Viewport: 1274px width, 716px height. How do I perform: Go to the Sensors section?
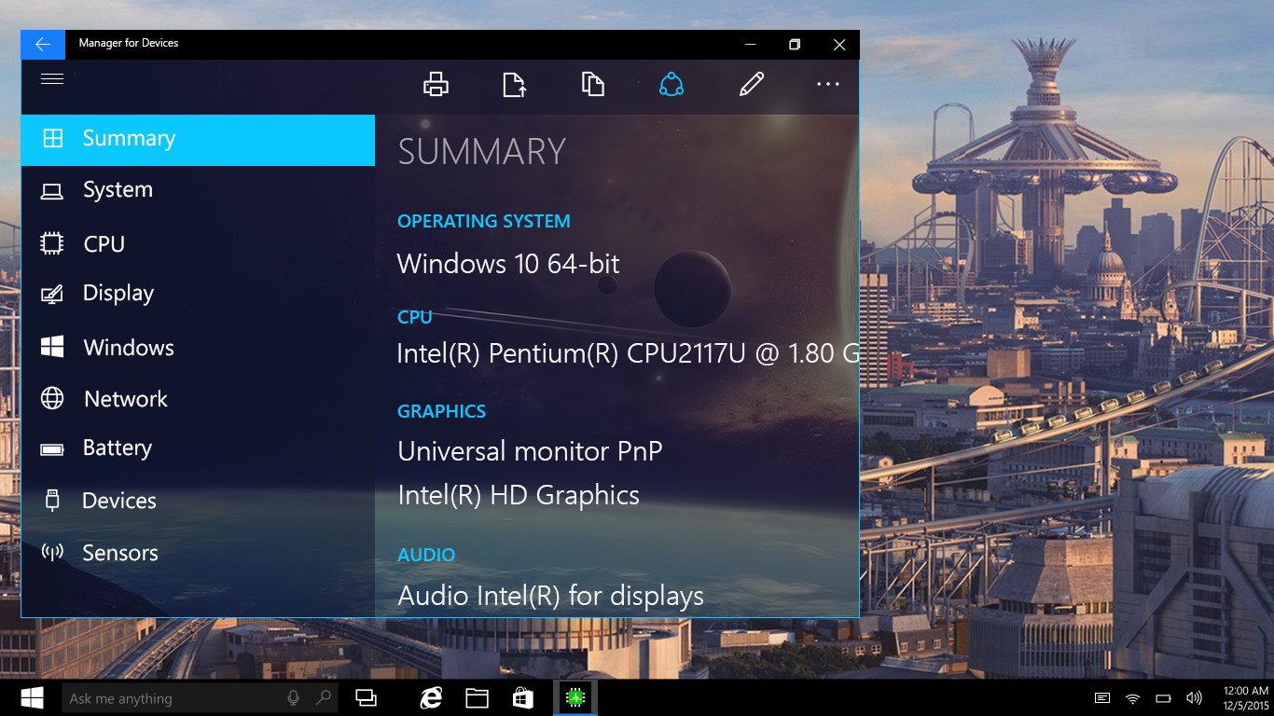[198, 553]
